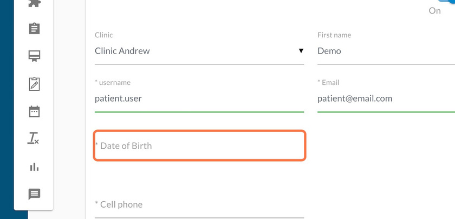Select the clipboard with pencil icon
455x219 pixels.
pyautogui.click(x=34, y=84)
